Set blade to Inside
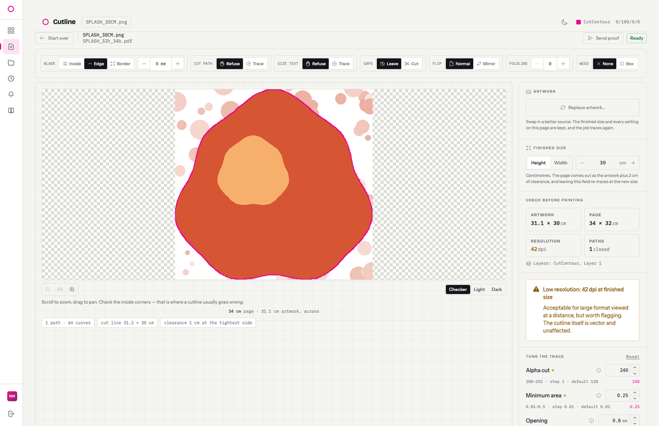The height and width of the screenshot is (426, 659). pyautogui.click(x=71, y=64)
